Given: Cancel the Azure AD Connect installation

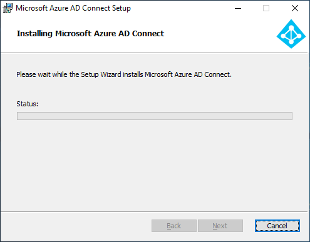Looking at the screenshot, I should pyautogui.click(x=277, y=226).
